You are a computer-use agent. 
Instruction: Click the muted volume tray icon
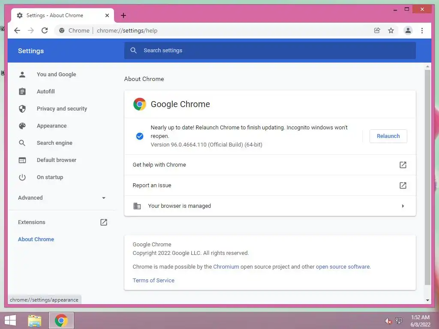[388, 321]
